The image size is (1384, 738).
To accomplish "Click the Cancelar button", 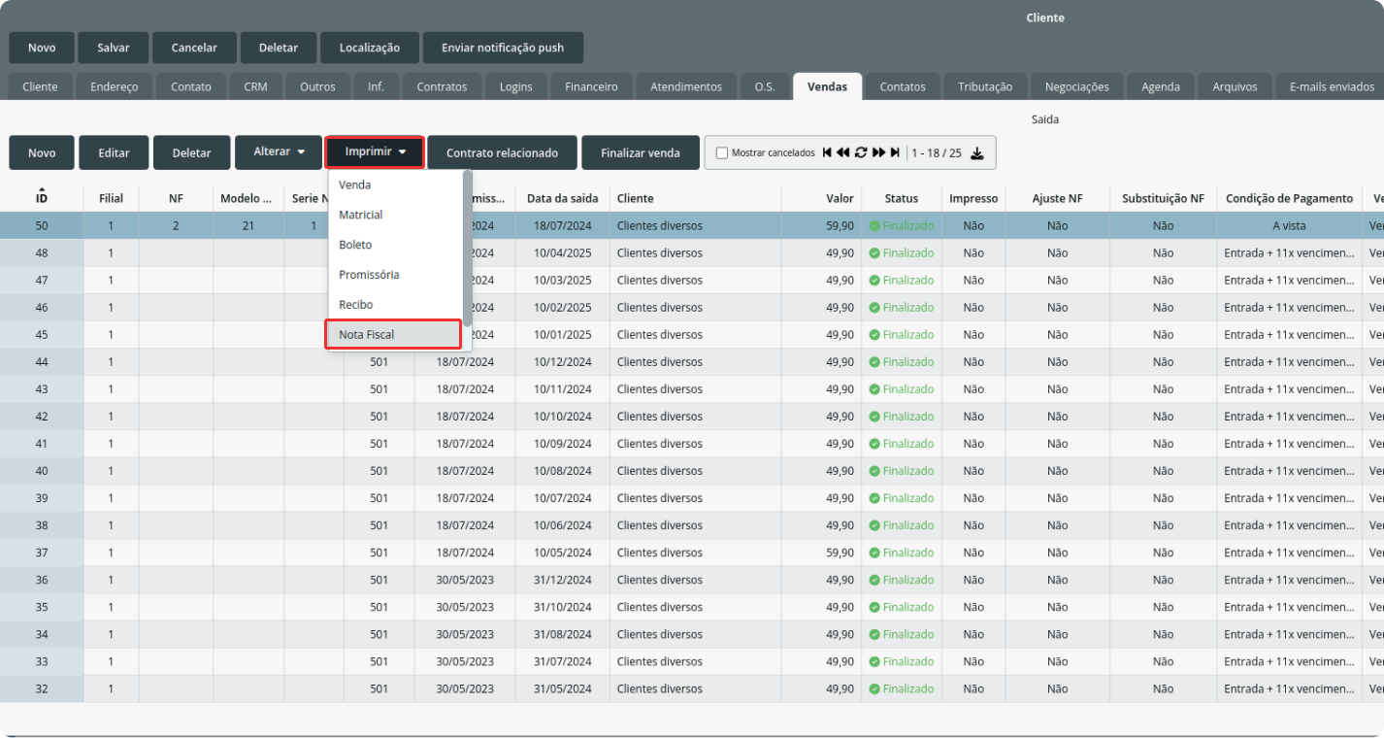I will click(194, 48).
